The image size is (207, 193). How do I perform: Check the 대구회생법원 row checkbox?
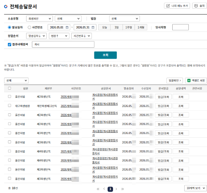pyautogui.click(x=10, y=105)
